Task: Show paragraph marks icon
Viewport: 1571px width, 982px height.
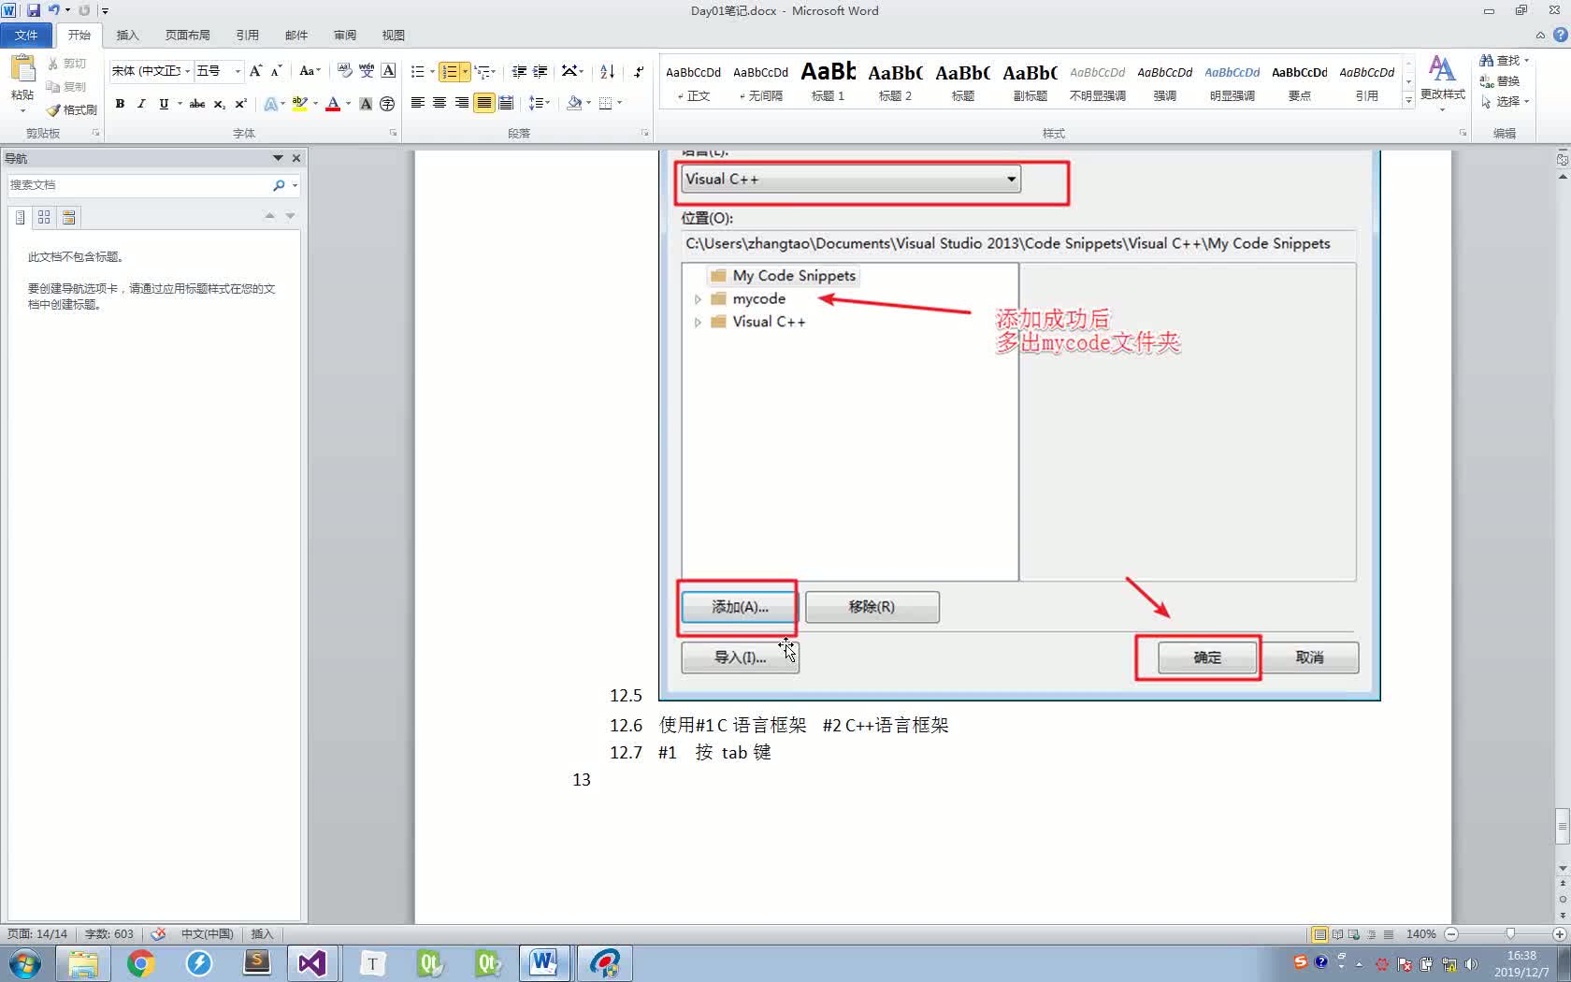Action: tap(639, 71)
